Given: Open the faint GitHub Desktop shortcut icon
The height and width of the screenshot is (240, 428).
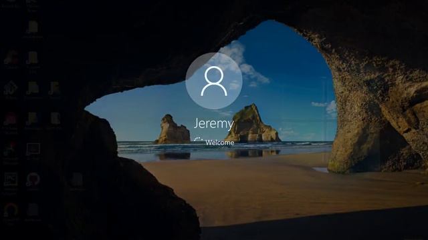Looking at the screenshot, I should point(33,179).
